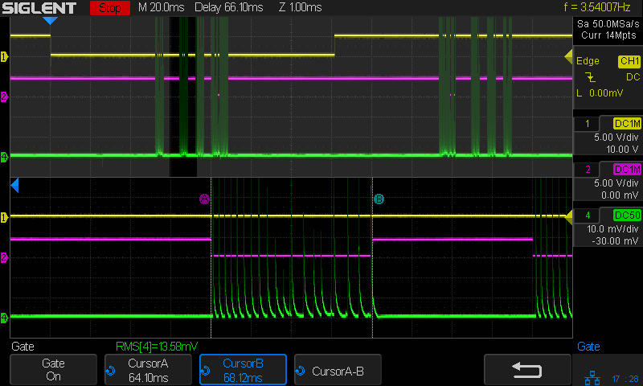Toggle the red Stop acquisition indicator
Screen dimensions: 643x386
[111, 8]
